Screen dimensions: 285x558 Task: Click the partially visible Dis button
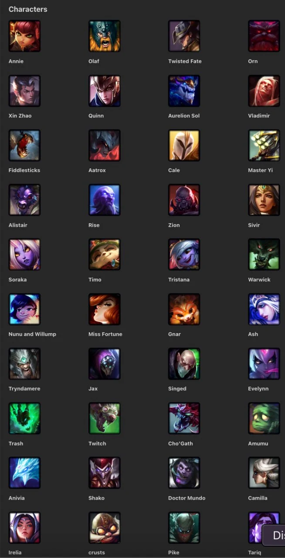click(x=274, y=535)
